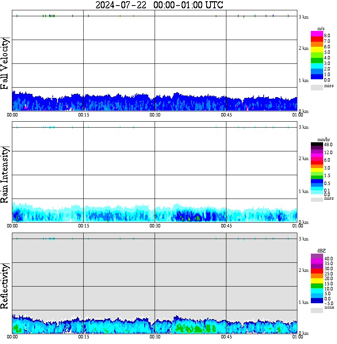Image resolution: width=337 pixels, height=344 pixels.
Task: Click '3 km' tick of the Rain Intensity panel
Action: (303, 127)
